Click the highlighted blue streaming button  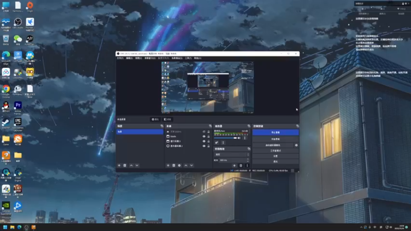pyautogui.click(x=275, y=132)
